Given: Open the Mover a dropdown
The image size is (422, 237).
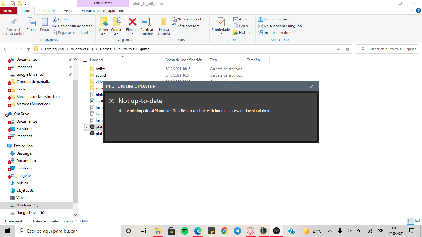Looking at the screenshot, I should click(103, 31).
